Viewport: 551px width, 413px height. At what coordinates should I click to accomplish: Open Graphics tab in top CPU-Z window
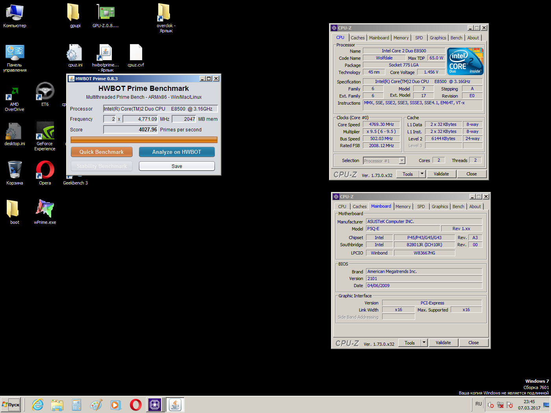pos(438,38)
